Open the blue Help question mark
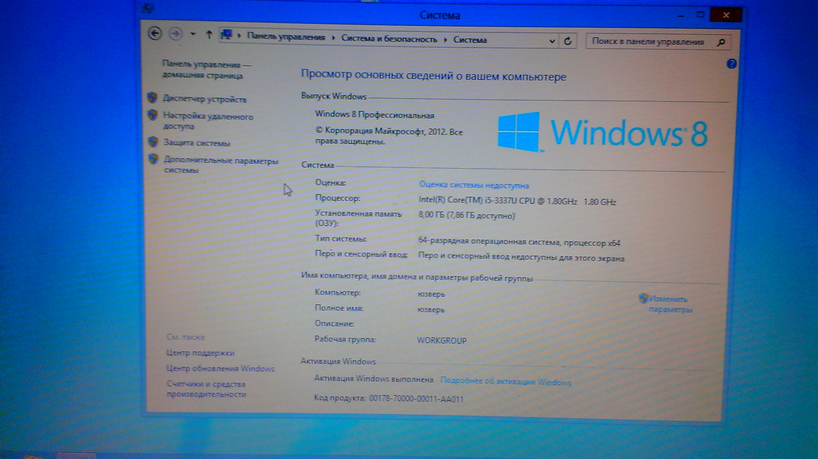Image resolution: width=818 pixels, height=459 pixels. [731, 64]
